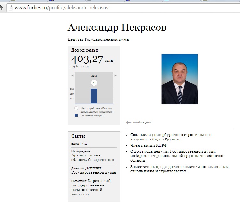240x214 pixels.
Task: Click the age value 50
Action: pos(85,144)
